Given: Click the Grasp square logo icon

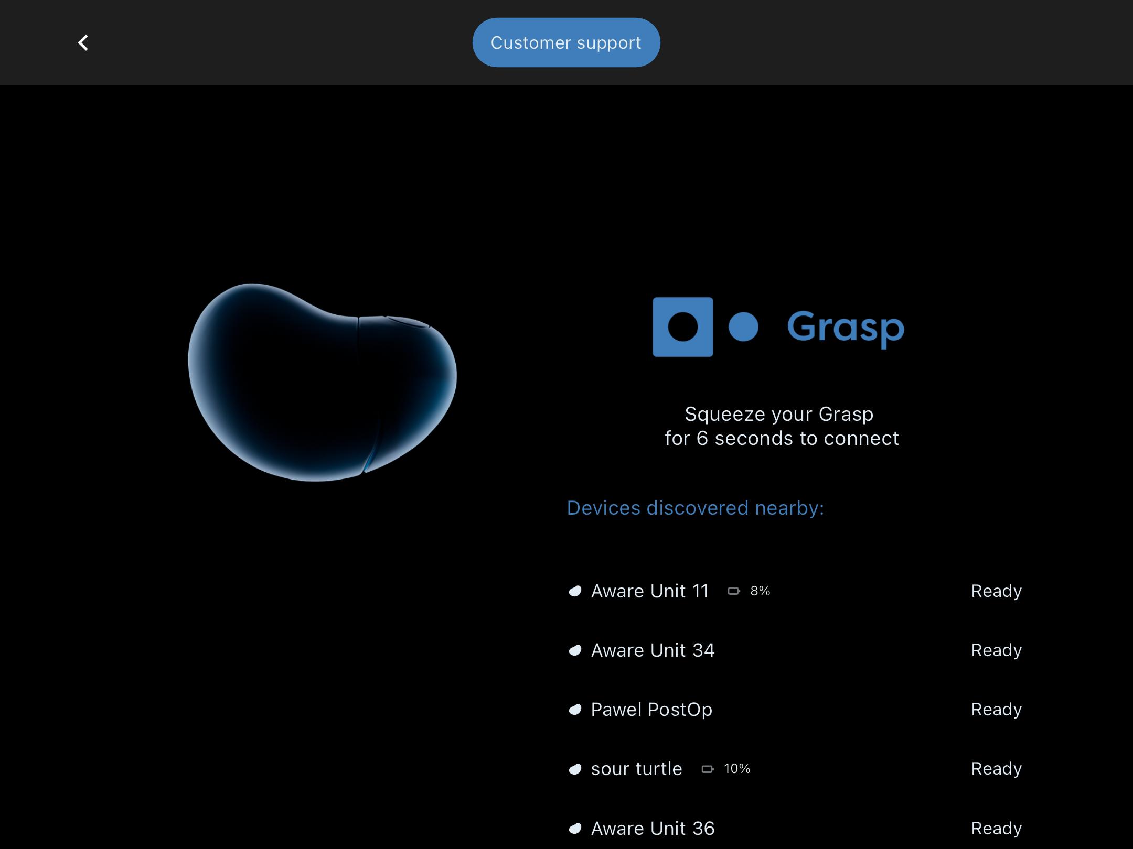Looking at the screenshot, I should [682, 327].
